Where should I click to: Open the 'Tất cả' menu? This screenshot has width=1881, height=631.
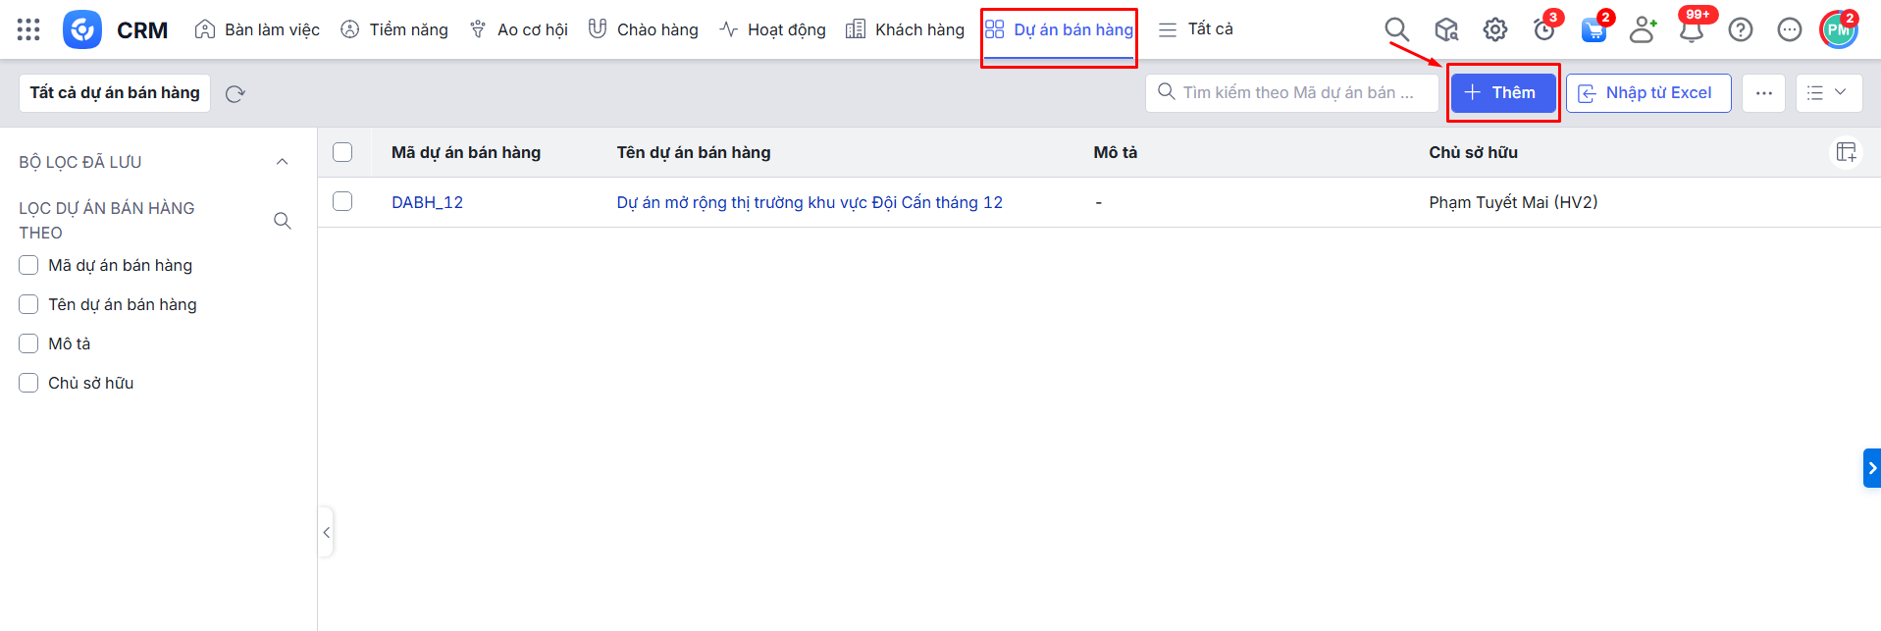tap(1196, 29)
